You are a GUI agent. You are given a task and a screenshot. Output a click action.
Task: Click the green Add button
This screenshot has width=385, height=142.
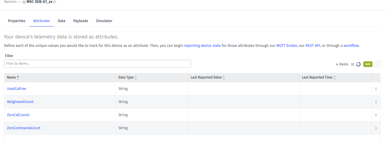pyautogui.click(x=368, y=64)
